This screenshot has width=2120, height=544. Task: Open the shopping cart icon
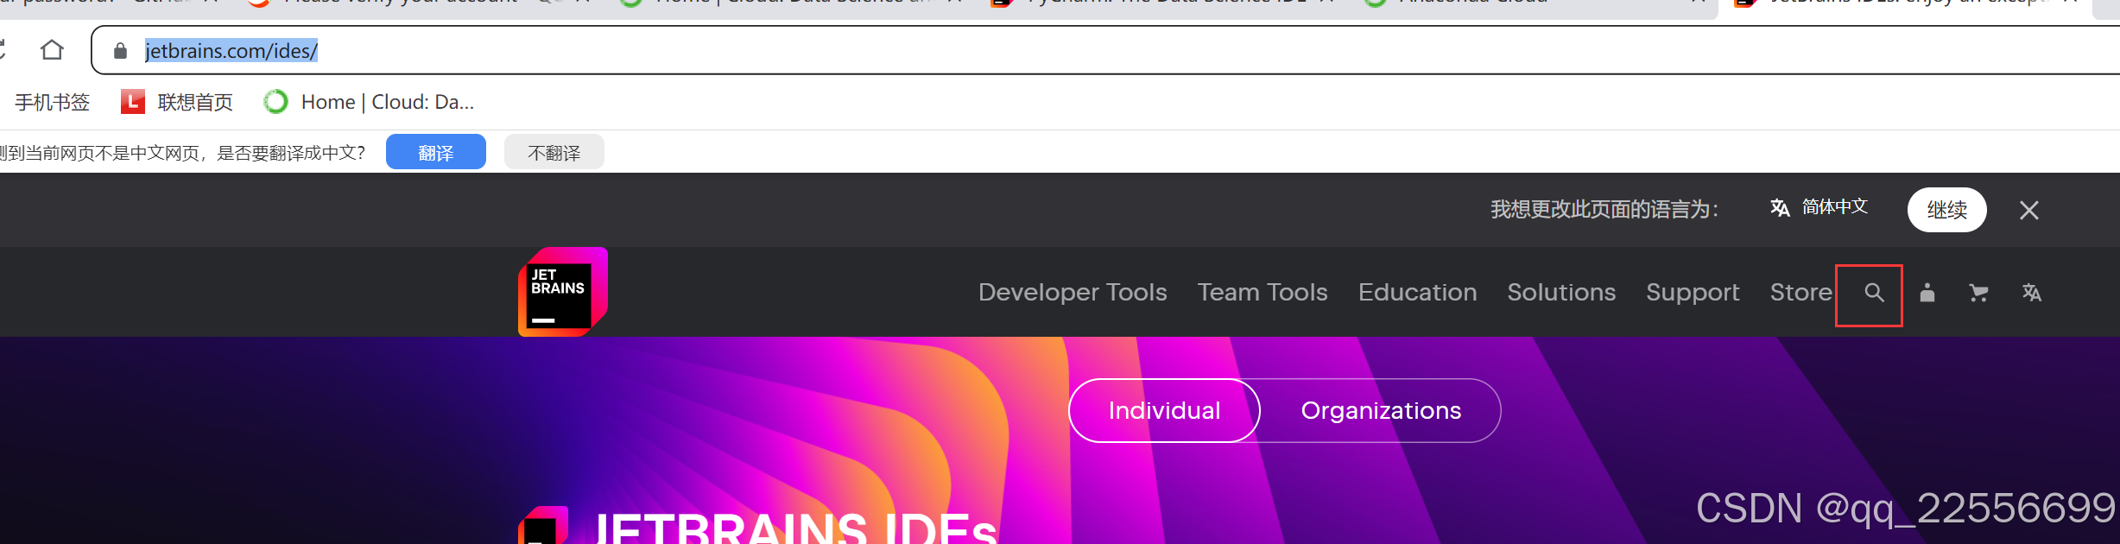click(x=1978, y=293)
